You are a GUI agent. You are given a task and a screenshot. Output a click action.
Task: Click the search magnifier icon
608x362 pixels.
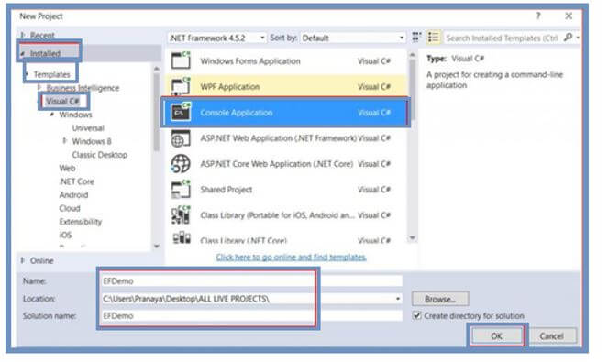coord(568,38)
